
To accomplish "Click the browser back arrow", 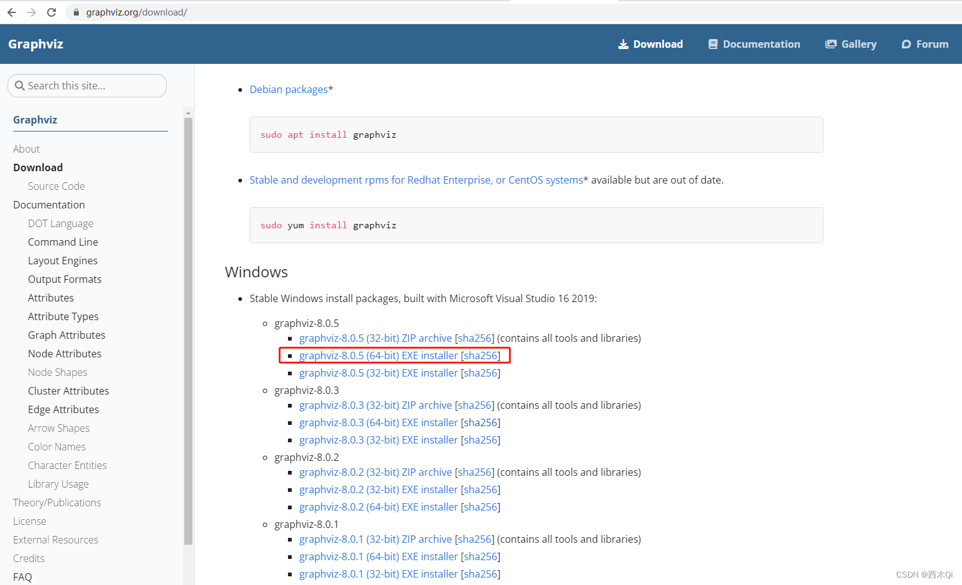I will [12, 12].
